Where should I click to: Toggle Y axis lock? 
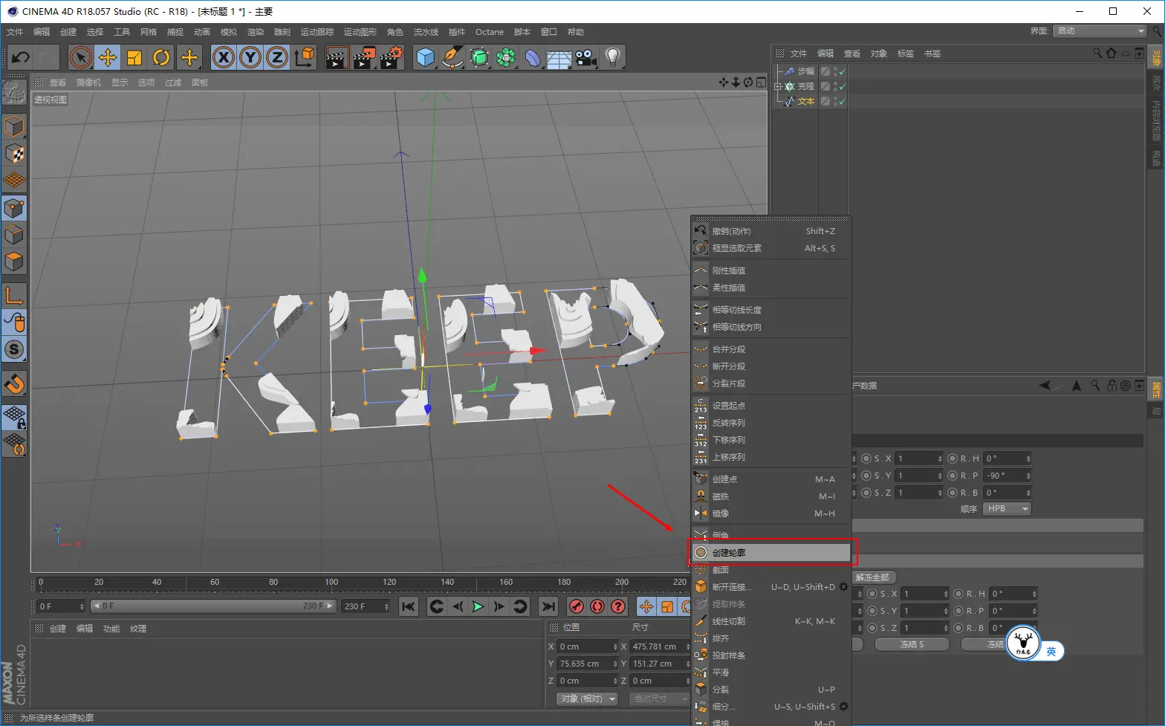(250, 57)
